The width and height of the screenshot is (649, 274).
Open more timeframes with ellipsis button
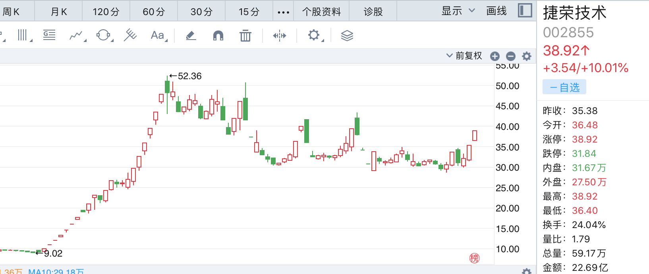coord(283,12)
